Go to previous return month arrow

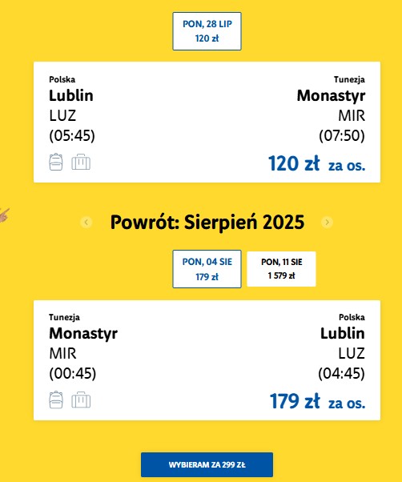tap(86, 222)
